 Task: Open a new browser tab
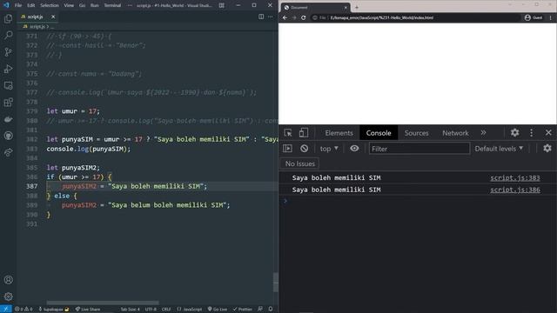point(357,7)
